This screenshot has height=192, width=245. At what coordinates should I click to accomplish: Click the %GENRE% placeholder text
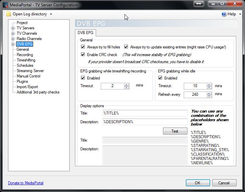200,141
